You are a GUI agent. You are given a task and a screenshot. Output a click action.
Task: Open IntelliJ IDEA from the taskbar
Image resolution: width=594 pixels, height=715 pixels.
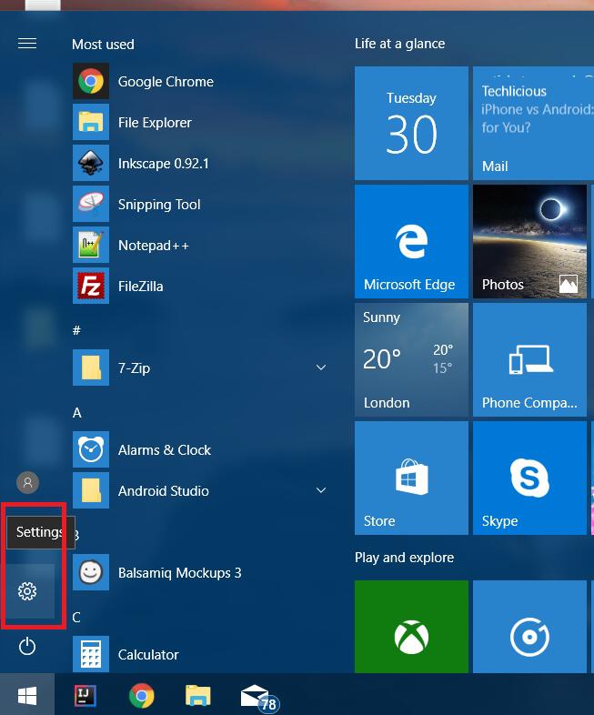pos(86,695)
